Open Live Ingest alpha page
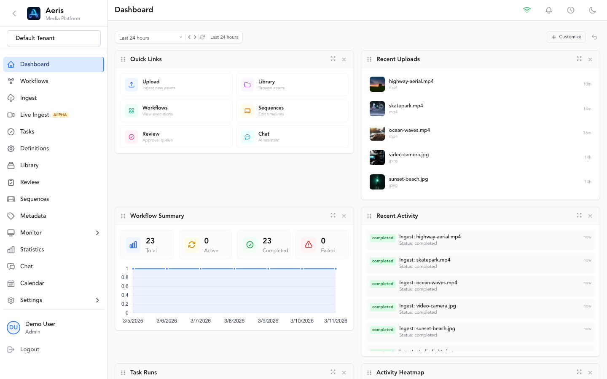The image size is (607, 379). click(x=54, y=115)
